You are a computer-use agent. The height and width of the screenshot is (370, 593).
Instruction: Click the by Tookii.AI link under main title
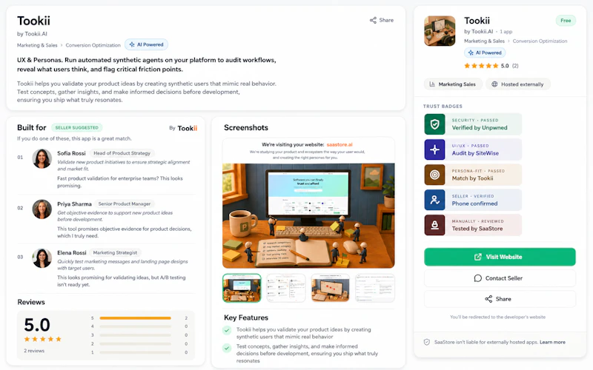coord(32,34)
